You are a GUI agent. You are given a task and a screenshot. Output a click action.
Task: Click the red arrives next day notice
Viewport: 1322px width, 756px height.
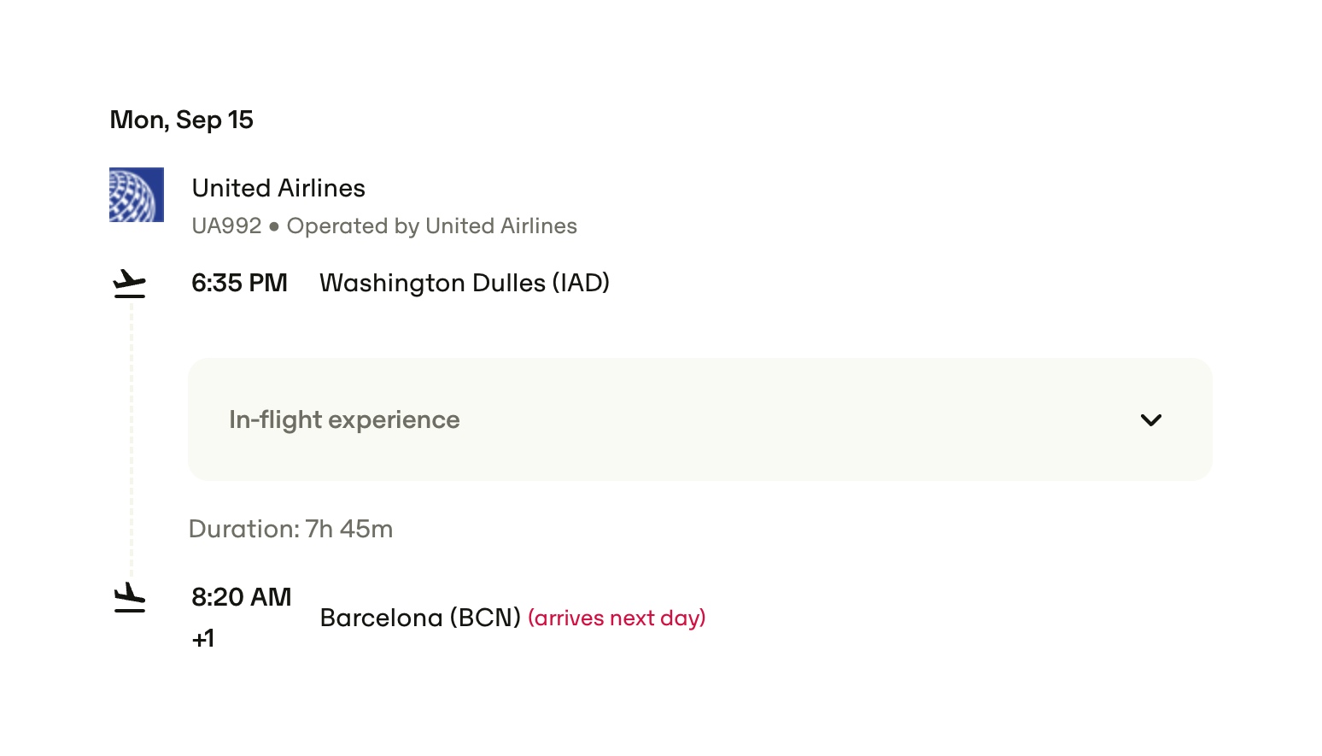tap(617, 618)
